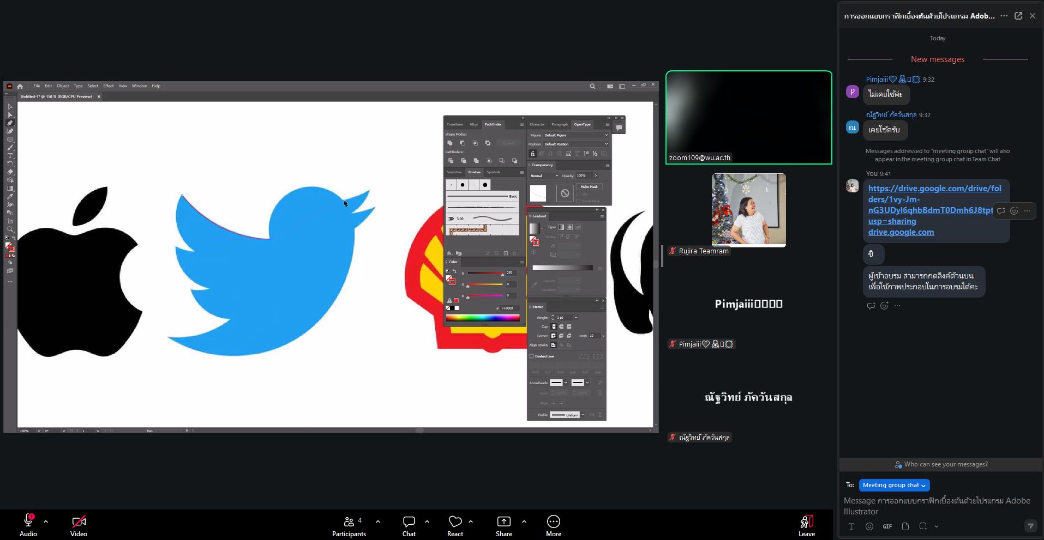Expand the audio settings caret beside Audio

pyautogui.click(x=46, y=521)
